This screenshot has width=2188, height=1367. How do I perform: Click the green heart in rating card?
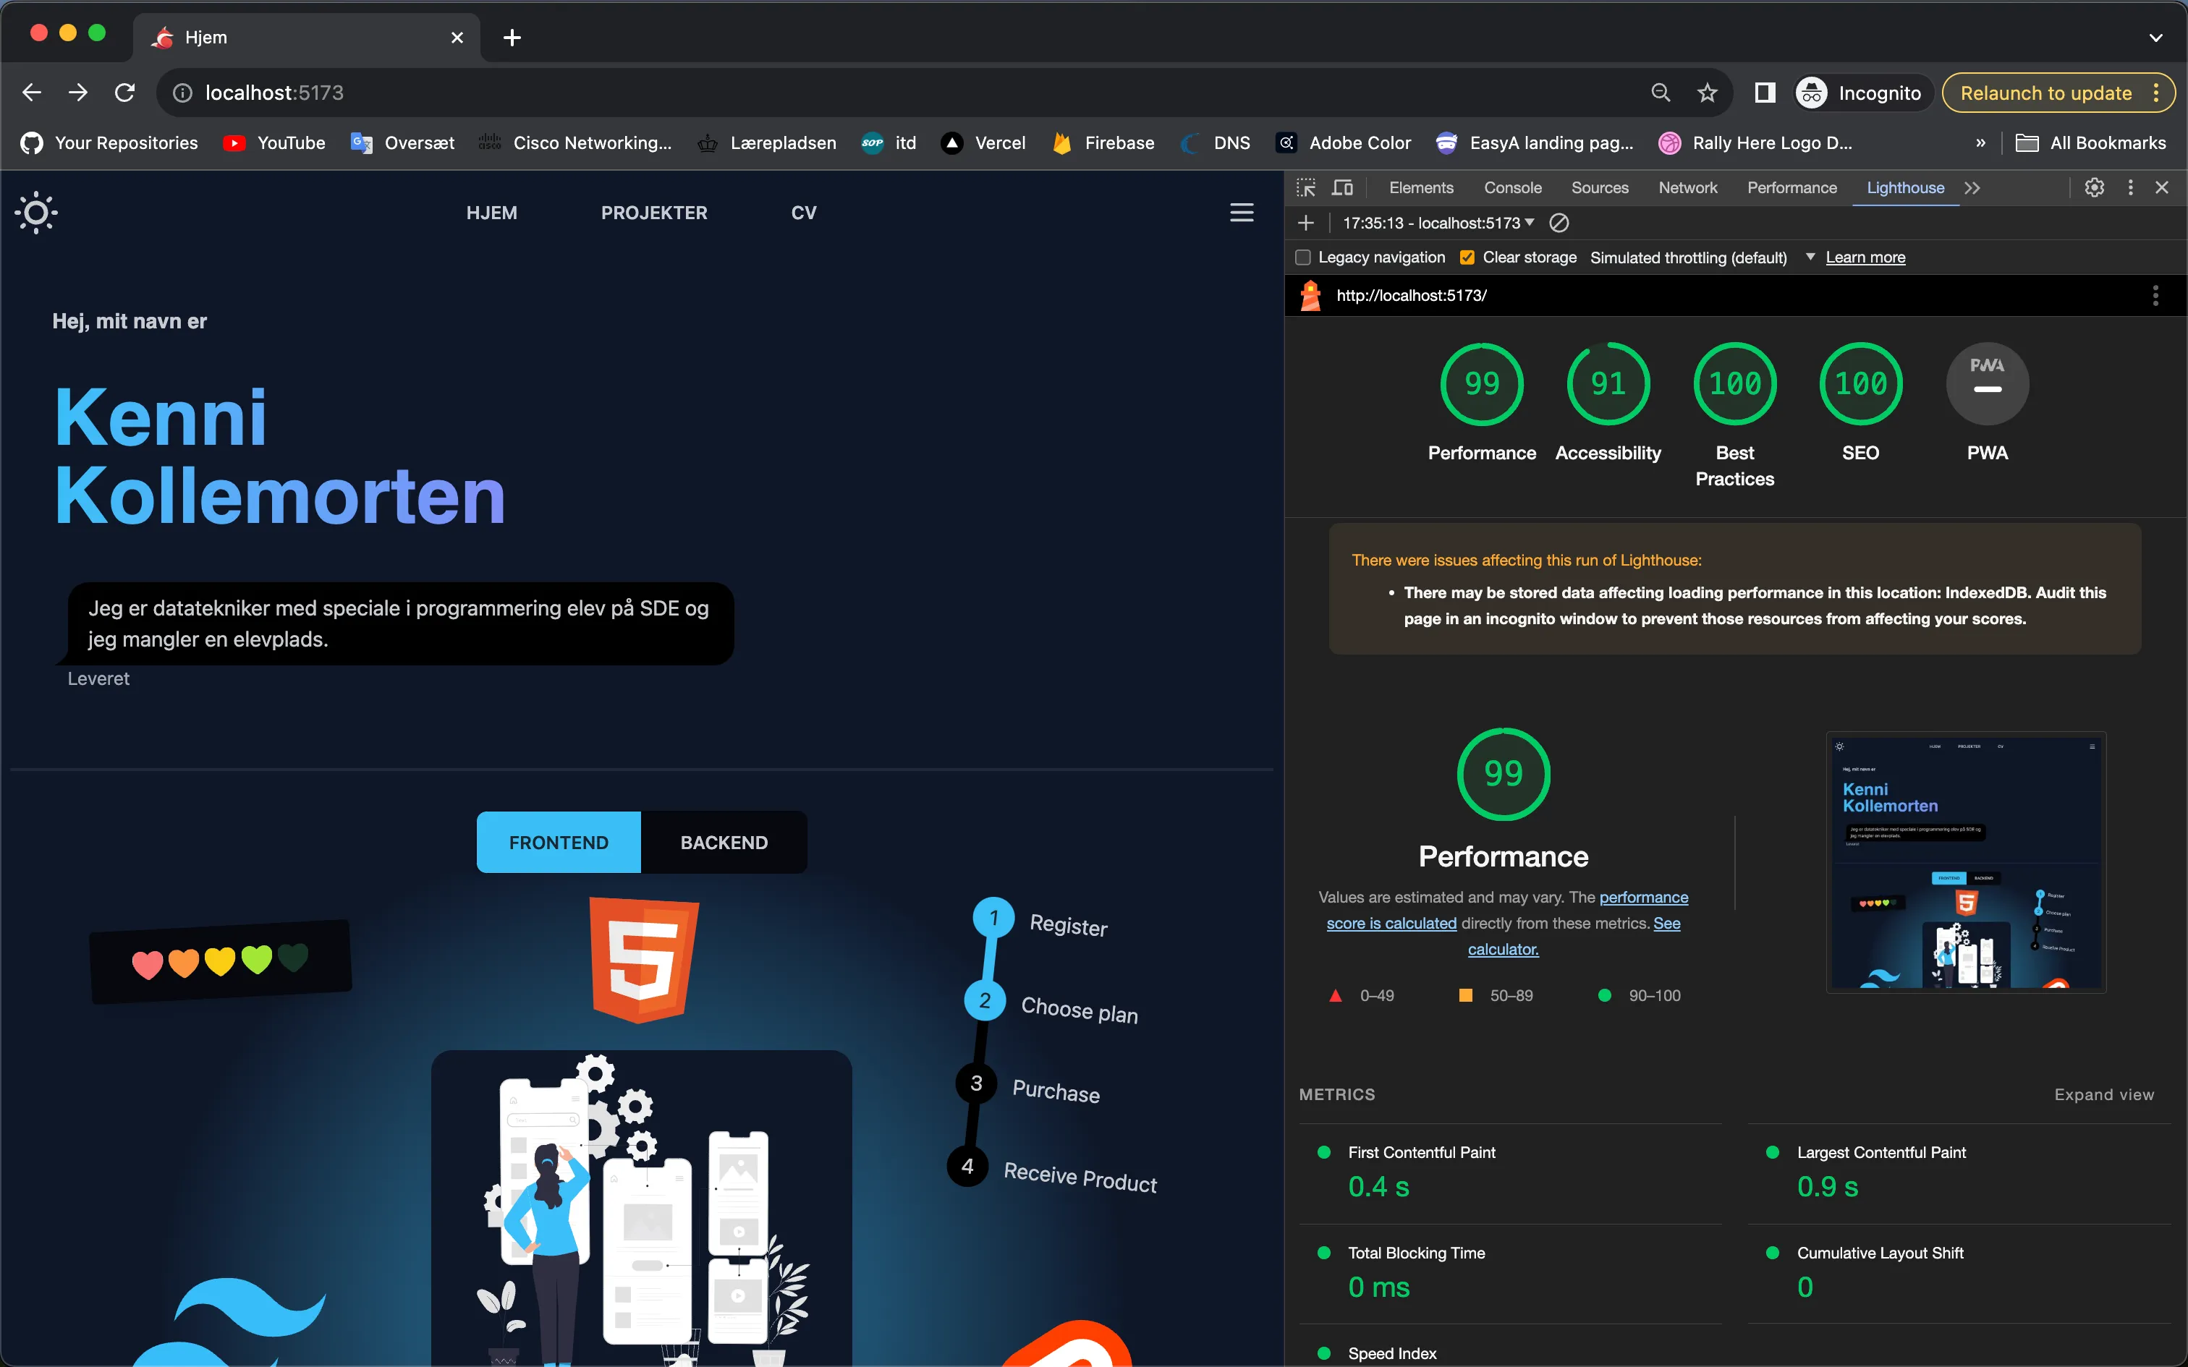(x=257, y=958)
